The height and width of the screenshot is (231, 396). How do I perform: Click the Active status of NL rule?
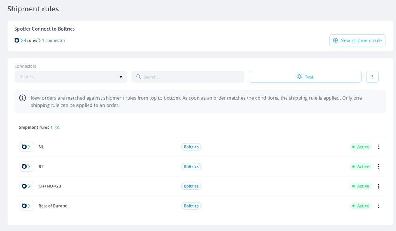pos(361,147)
